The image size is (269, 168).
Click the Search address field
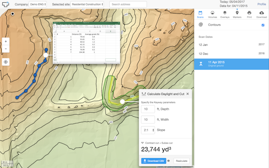tap(128, 4)
